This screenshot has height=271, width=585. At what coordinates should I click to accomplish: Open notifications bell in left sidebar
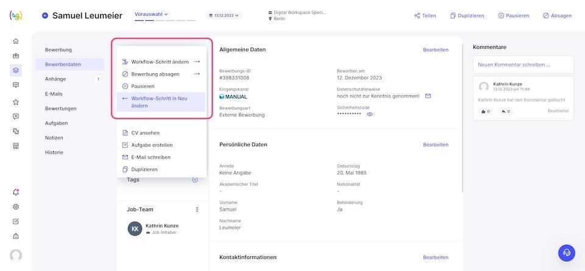pos(16,192)
